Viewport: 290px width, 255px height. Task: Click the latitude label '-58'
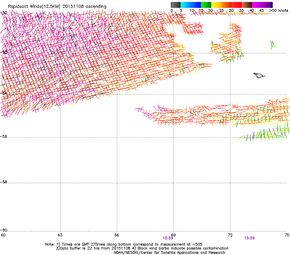coord(4,182)
